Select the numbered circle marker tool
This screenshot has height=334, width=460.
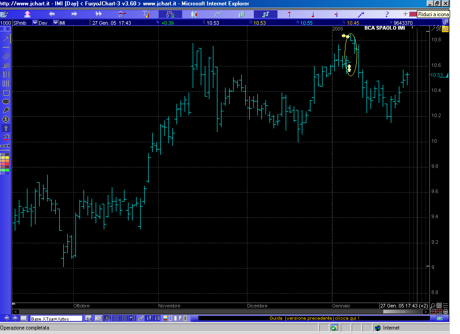click(x=6, y=119)
